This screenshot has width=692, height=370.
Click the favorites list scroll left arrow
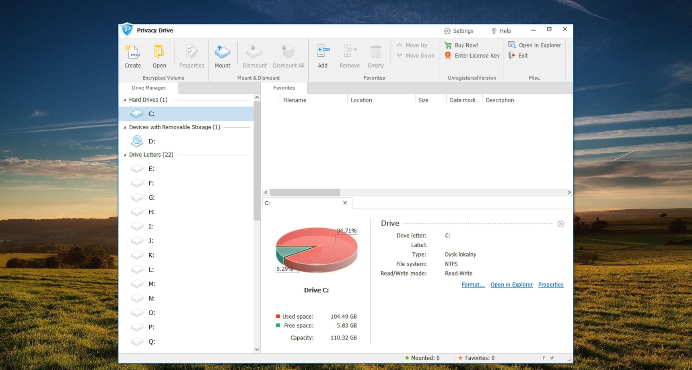point(266,192)
